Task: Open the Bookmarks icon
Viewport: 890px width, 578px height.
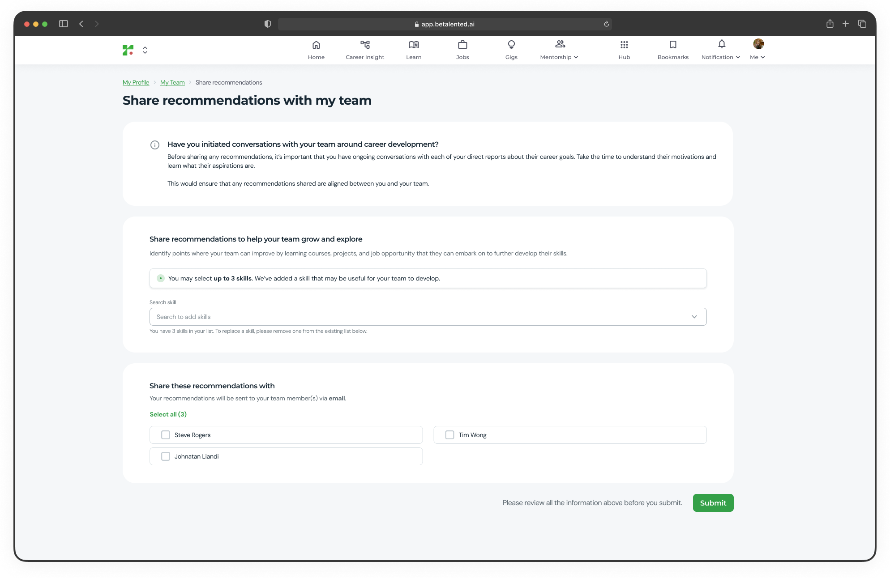Action: pyautogui.click(x=673, y=45)
